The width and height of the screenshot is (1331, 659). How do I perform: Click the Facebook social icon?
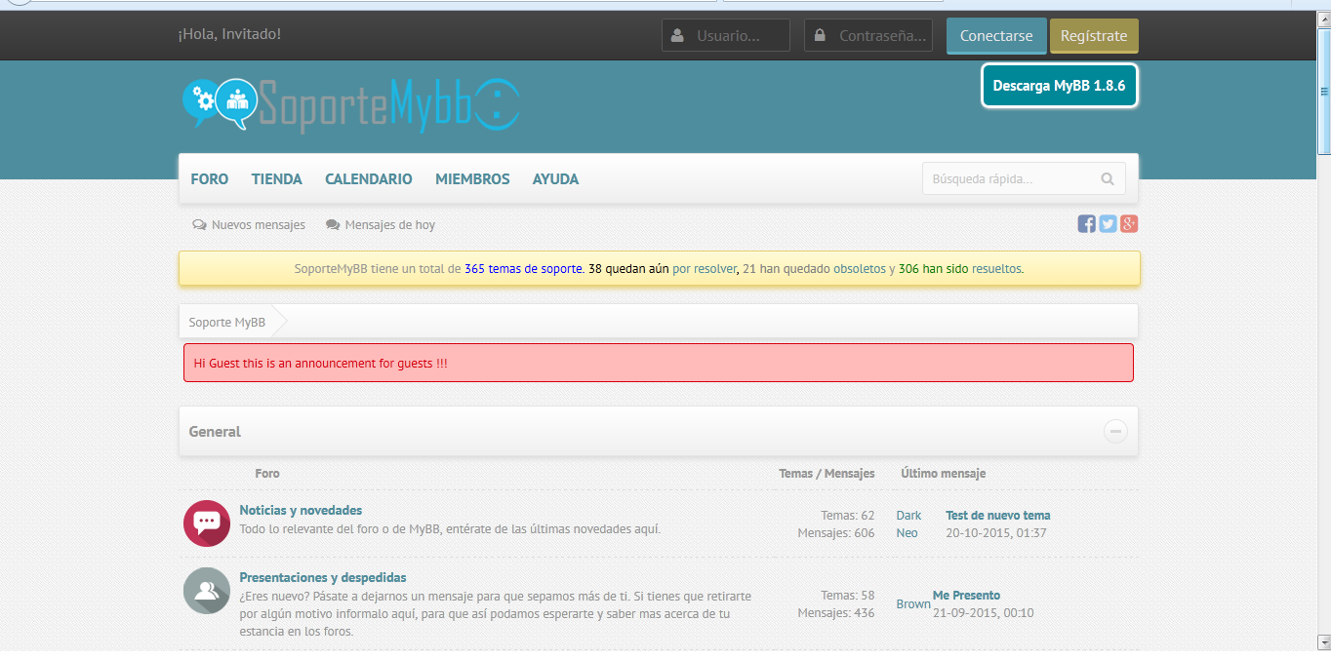[1086, 224]
